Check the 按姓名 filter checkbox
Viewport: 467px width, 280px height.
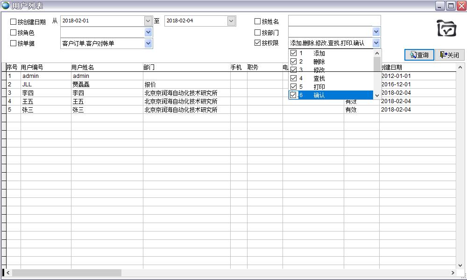point(257,21)
